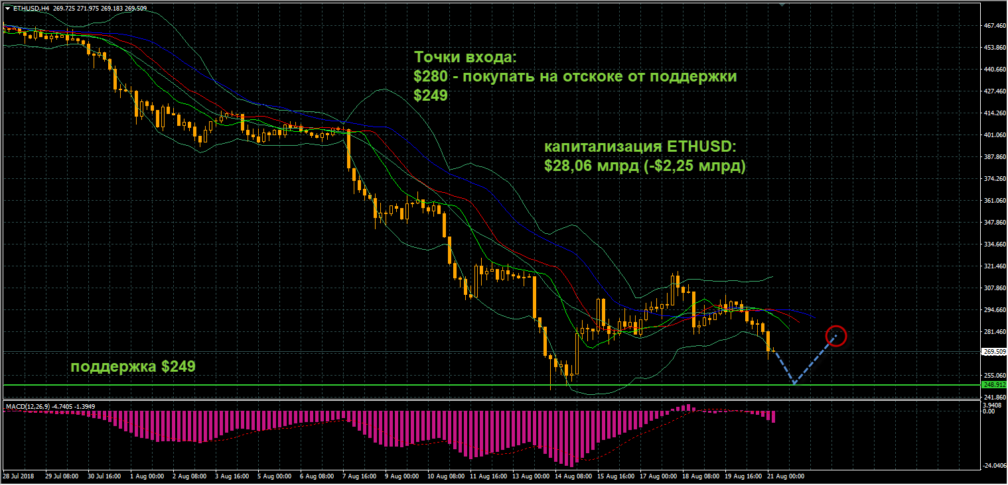
Task: Click the '29 Jul 08:00' time axis label
Action: (62, 476)
